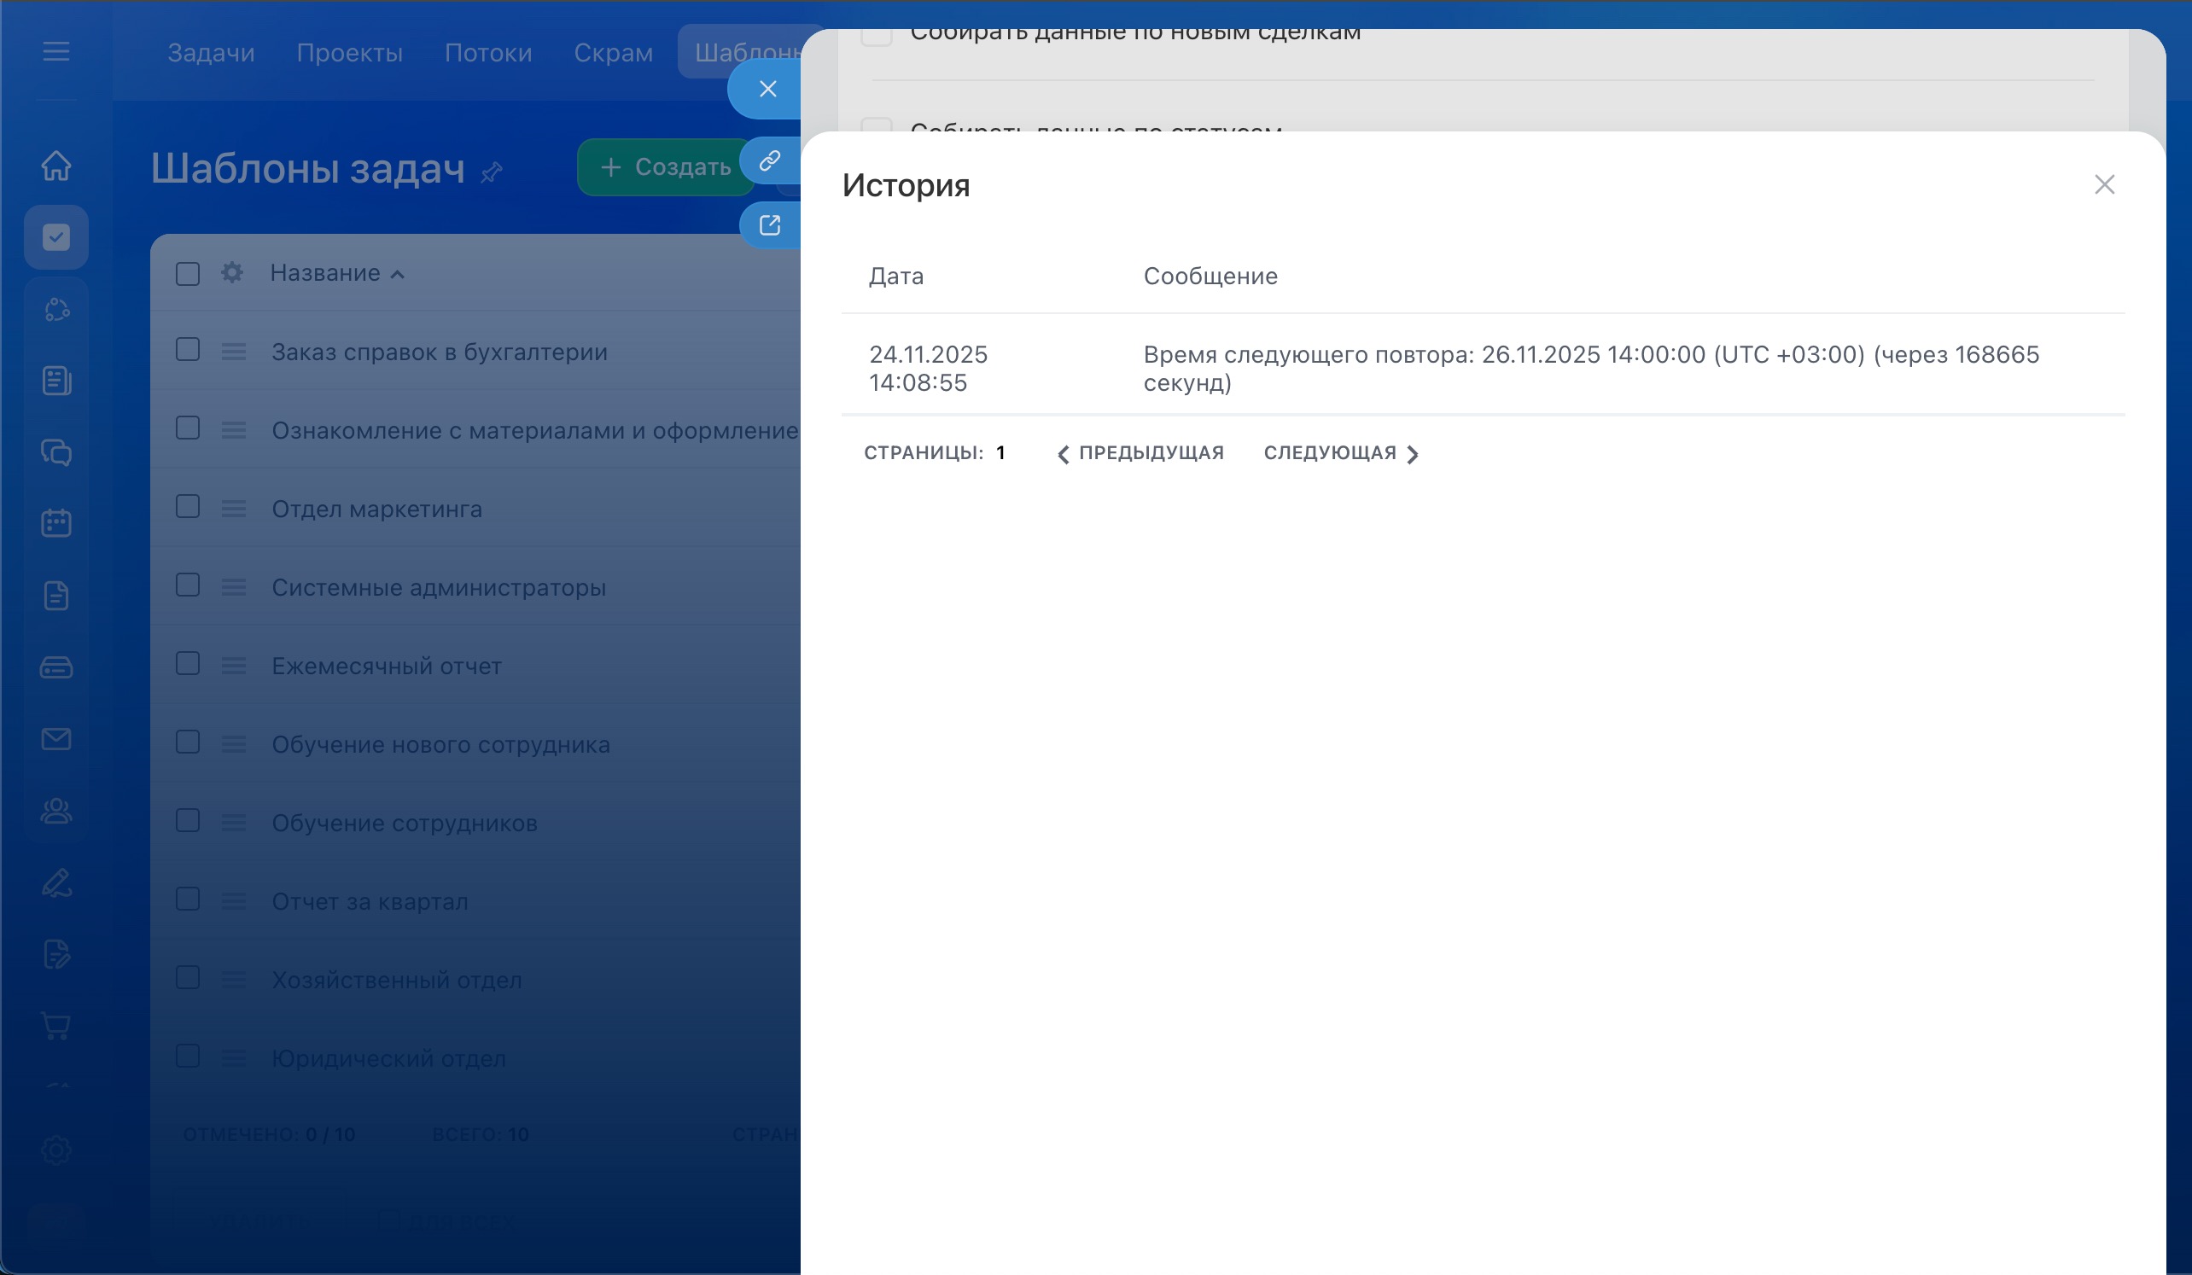Go to the Home sidebar icon
Image resolution: width=2192 pixels, height=1275 pixels.
[x=55, y=166]
